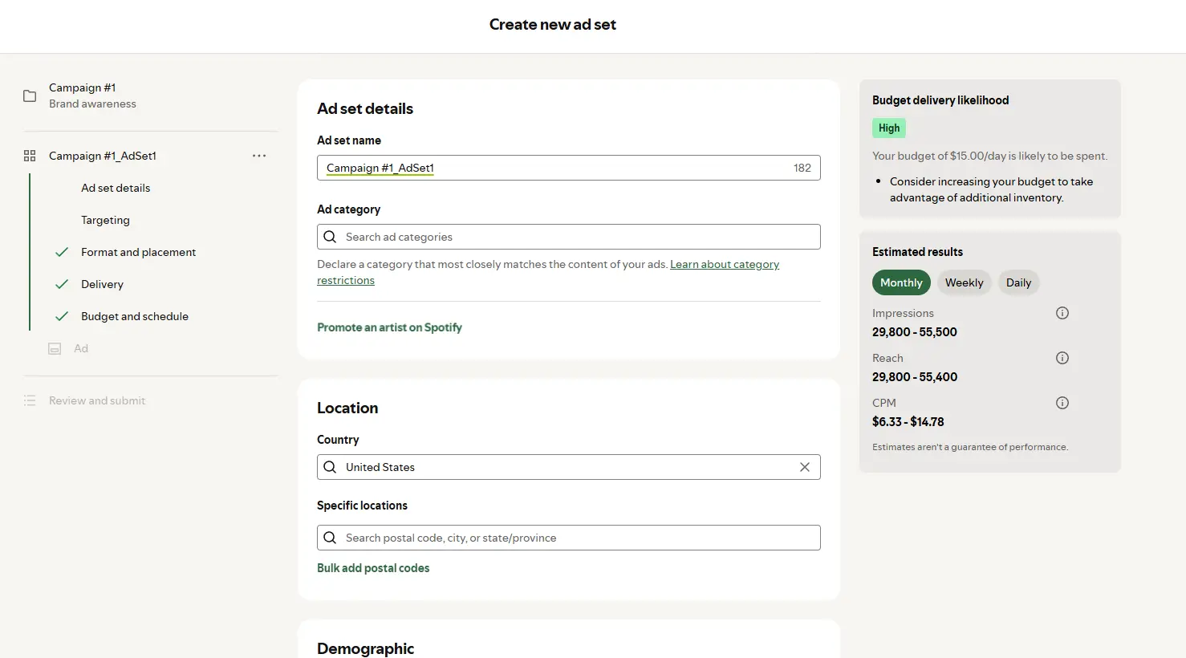Click the Budget delivery likelihood heading

(x=940, y=100)
